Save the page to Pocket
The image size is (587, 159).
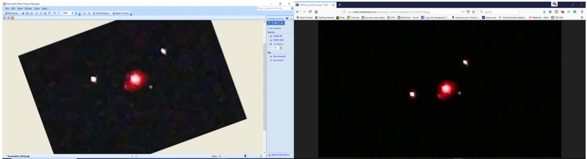pyautogui.click(x=468, y=12)
